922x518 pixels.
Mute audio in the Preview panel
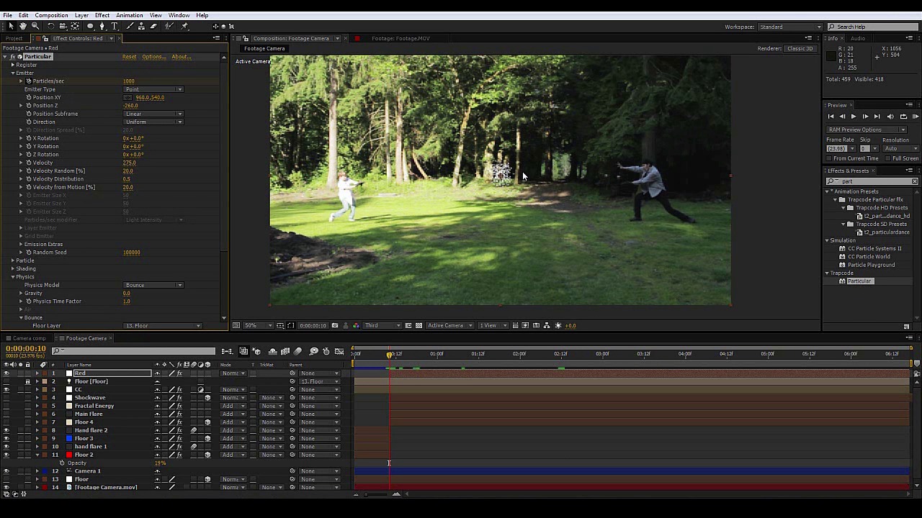pyautogui.click(x=890, y=117)
